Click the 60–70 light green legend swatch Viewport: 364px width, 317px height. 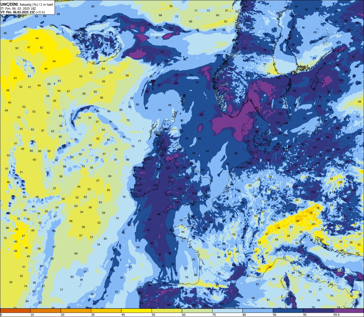tap(197, 310)
